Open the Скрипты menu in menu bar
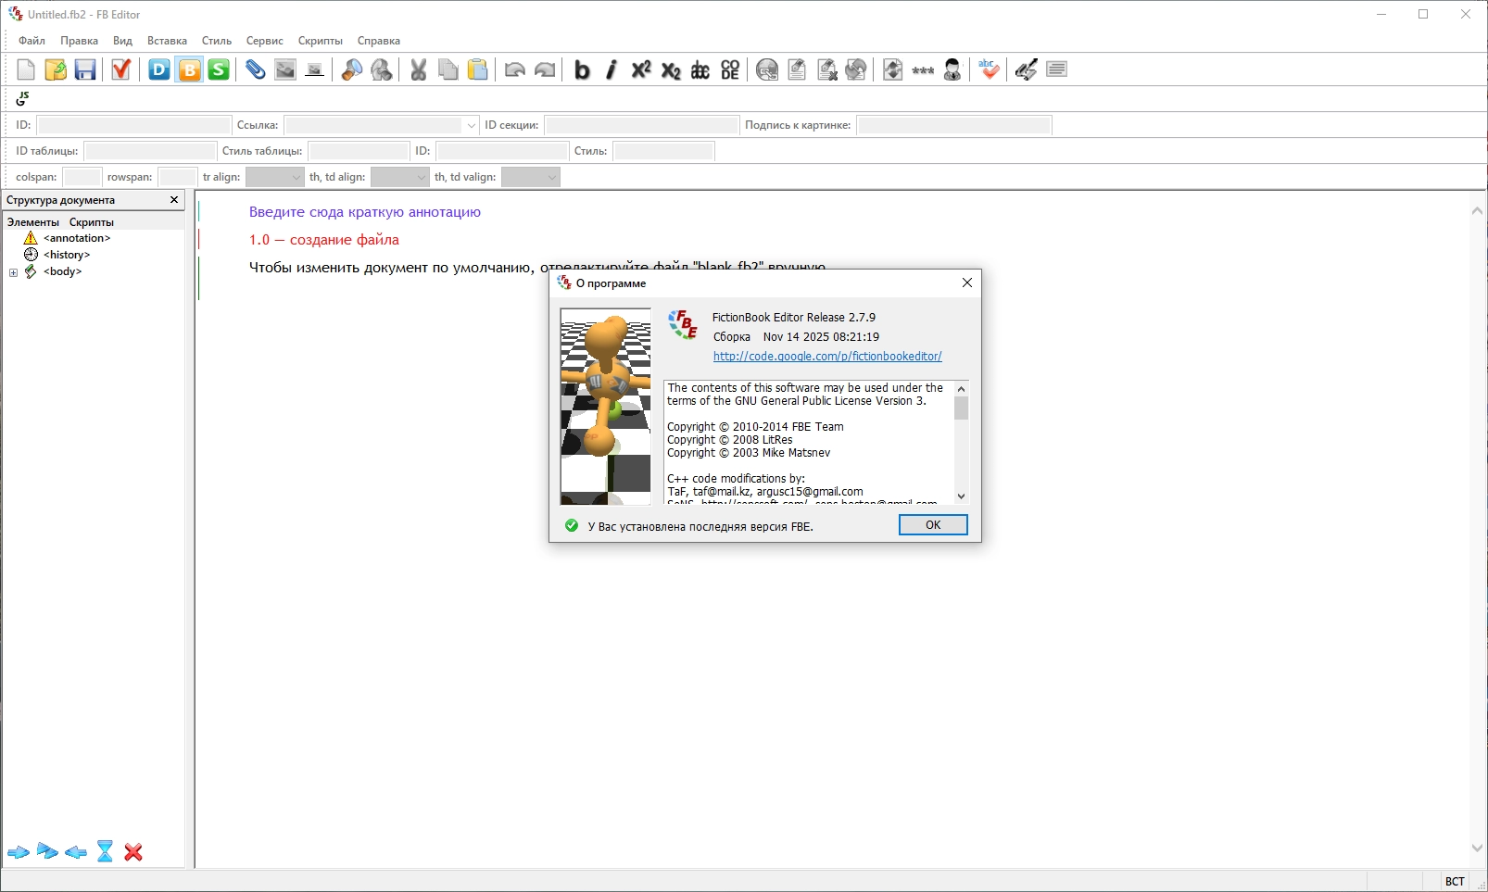 point(321,41)
